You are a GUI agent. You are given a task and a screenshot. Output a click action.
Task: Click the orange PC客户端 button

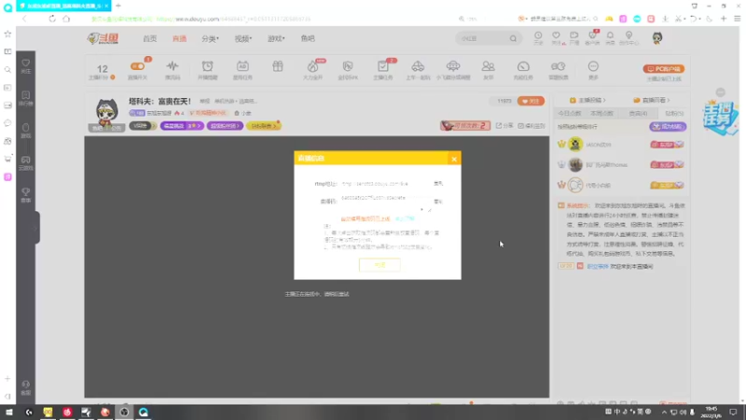(664, 69)
